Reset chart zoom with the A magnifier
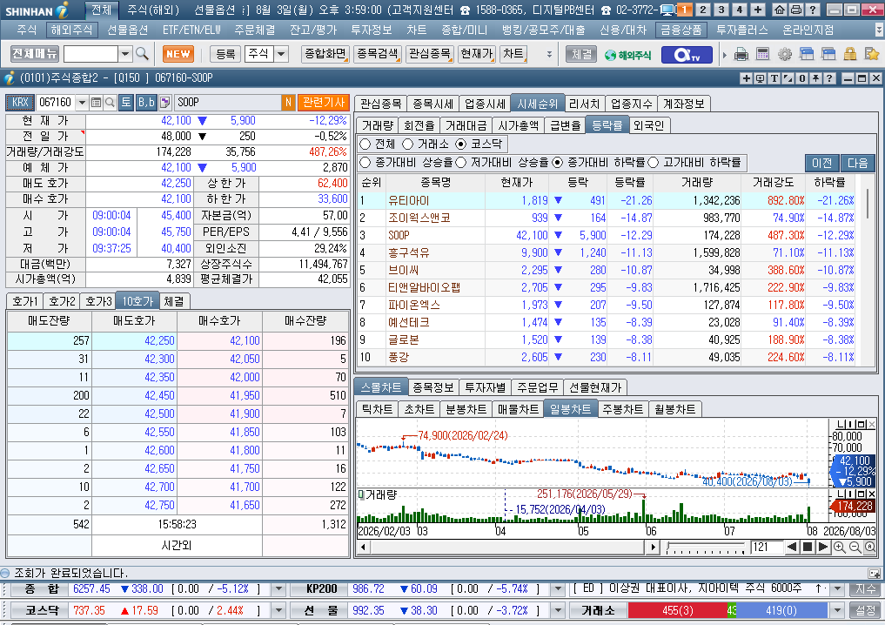Viewport: 885px width, 625px height. (x=869, y=547)
